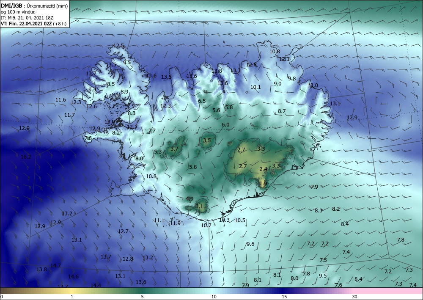Click the 9.6 value on the map

pyautogui.click(x=250, y=244)
